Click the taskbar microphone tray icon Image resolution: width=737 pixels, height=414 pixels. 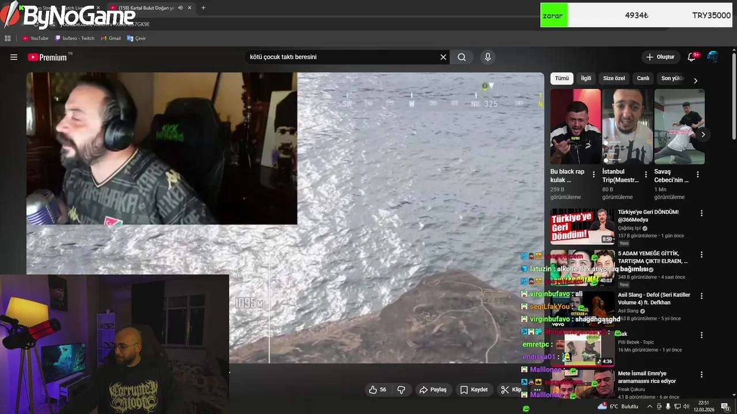[x=668, y=407]
